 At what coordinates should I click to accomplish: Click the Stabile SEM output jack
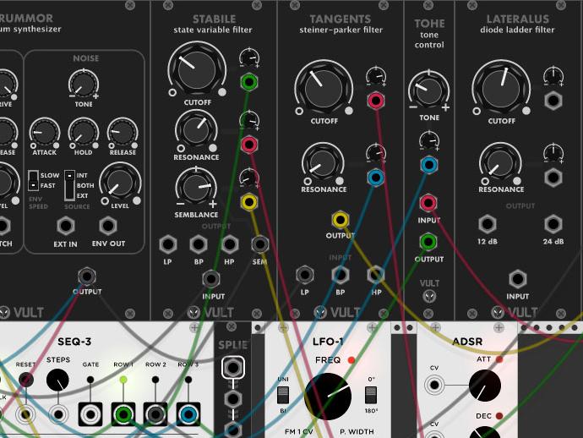coord(260,244)
